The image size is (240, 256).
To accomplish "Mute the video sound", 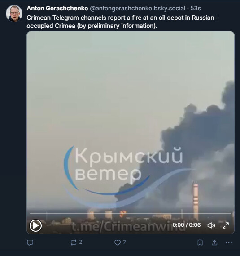I will coord(211,225).
